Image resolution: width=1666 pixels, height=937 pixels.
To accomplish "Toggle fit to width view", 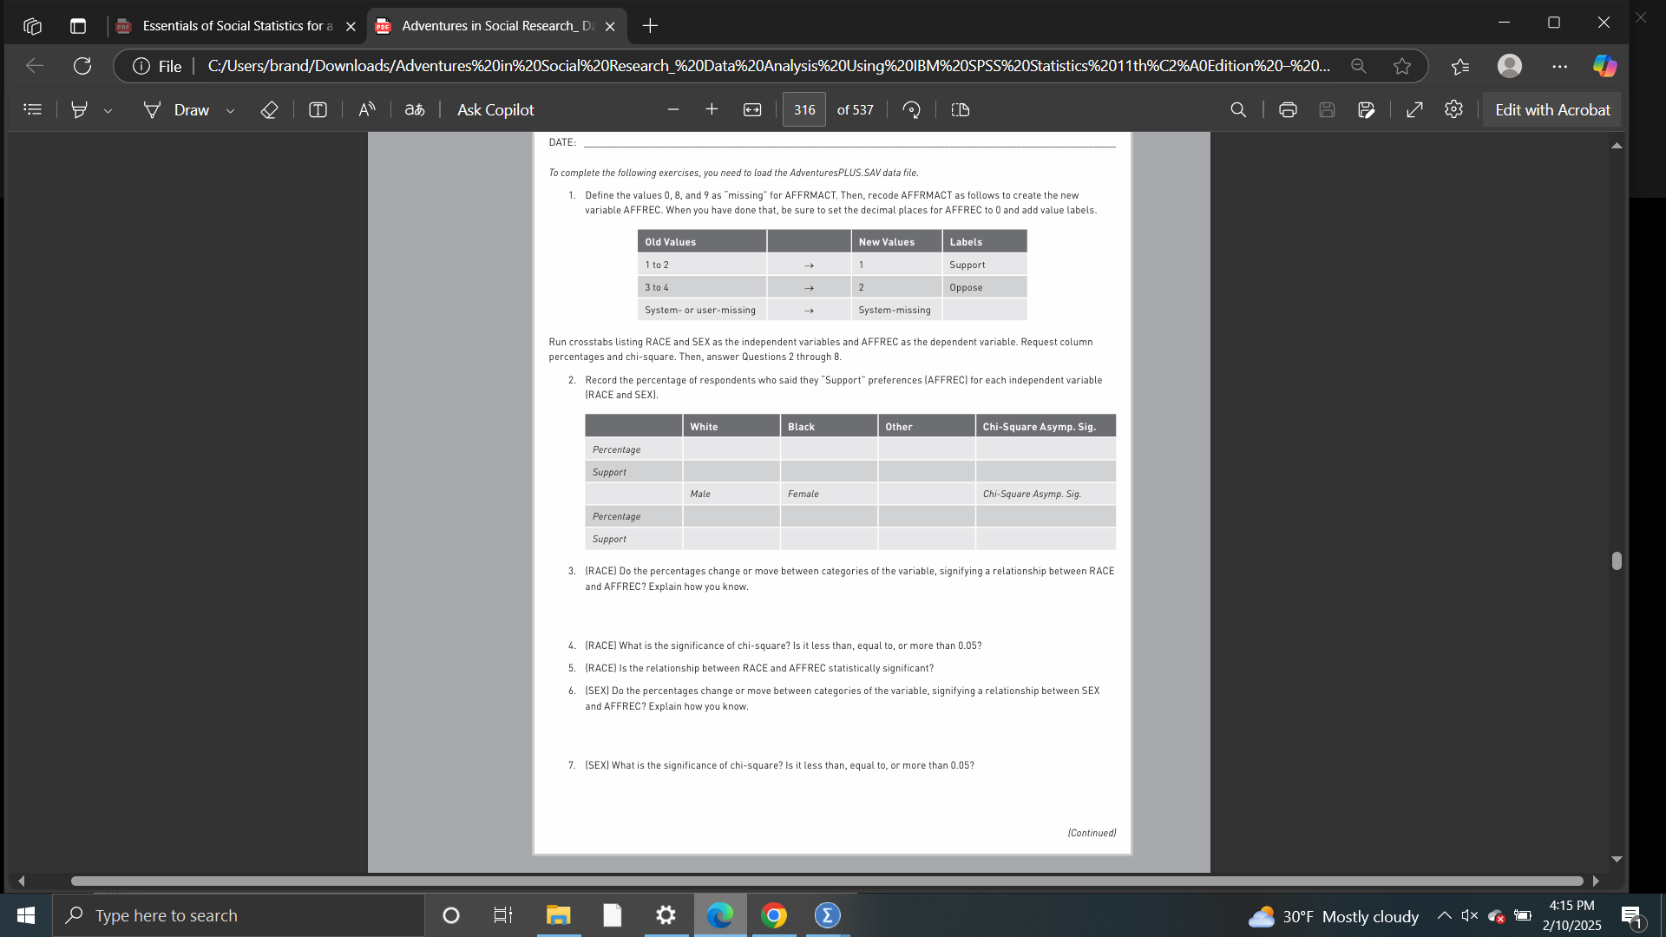I will 752,110.
